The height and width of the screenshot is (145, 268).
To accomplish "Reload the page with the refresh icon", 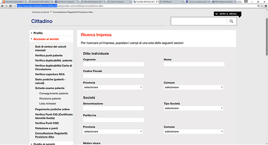I will tap(11, 6).
